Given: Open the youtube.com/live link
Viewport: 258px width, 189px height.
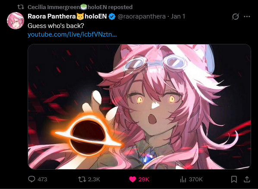Looking at the screenshot, I should point(72,34).
